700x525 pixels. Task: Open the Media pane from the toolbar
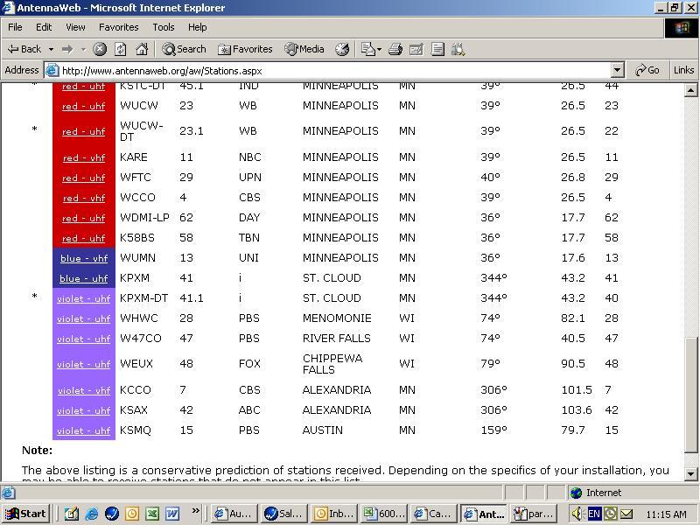304,49
